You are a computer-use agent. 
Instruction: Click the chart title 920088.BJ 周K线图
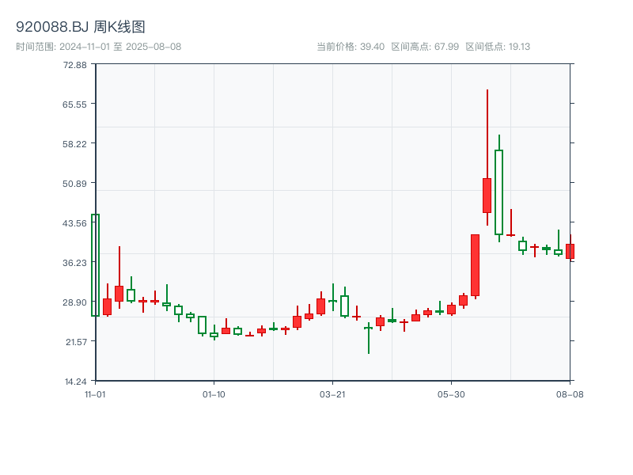[81, 27]
